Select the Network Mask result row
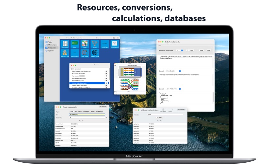Screen dimensions: 263x164 (x=82, y=124)
